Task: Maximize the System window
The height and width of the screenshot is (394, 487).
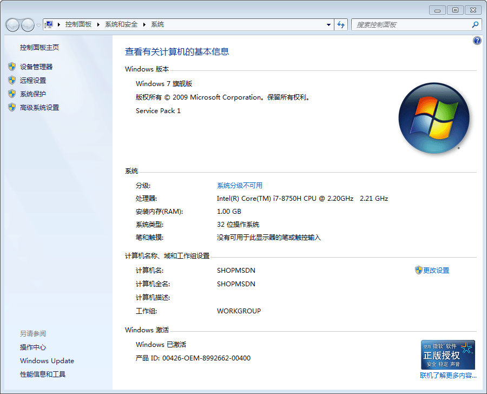Action: coord(455,10)
